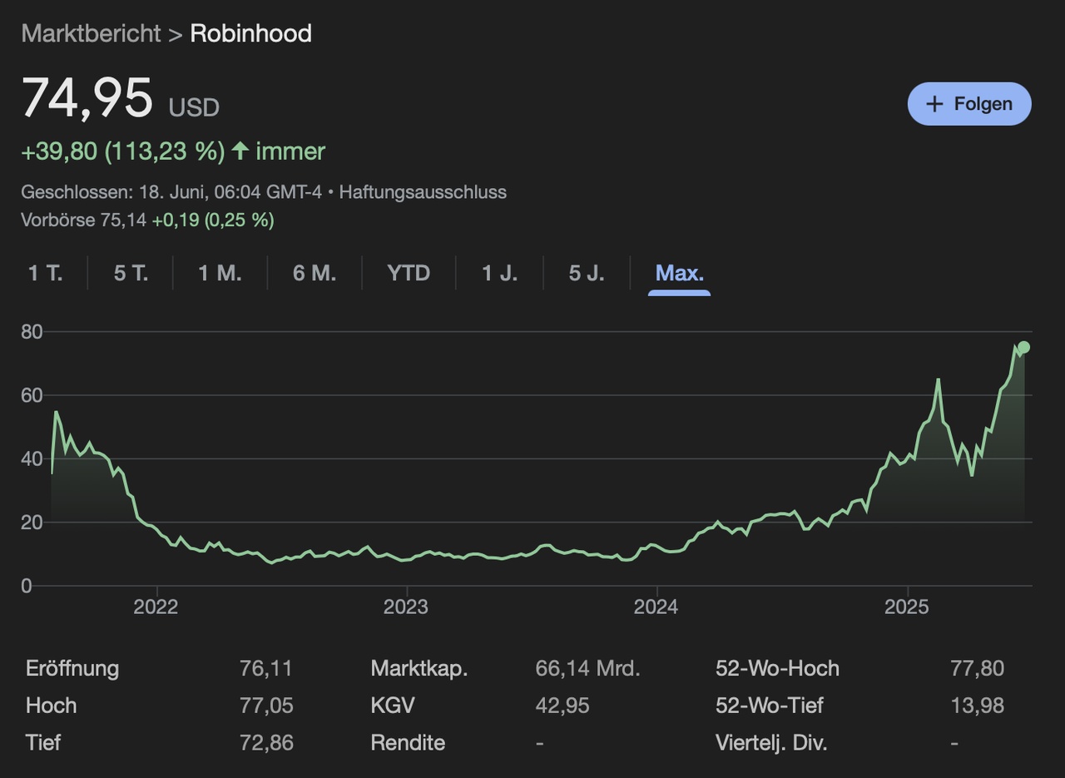Image resolution: width=1065 pixels, height=778 pixels.
Task: Click the green up arrow icon
Action: coord(240,151)
